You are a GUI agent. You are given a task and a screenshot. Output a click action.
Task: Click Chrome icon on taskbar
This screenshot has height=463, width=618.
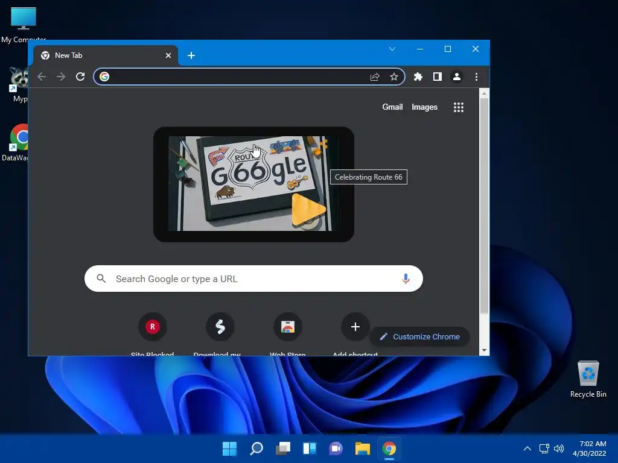click(389, 449)
